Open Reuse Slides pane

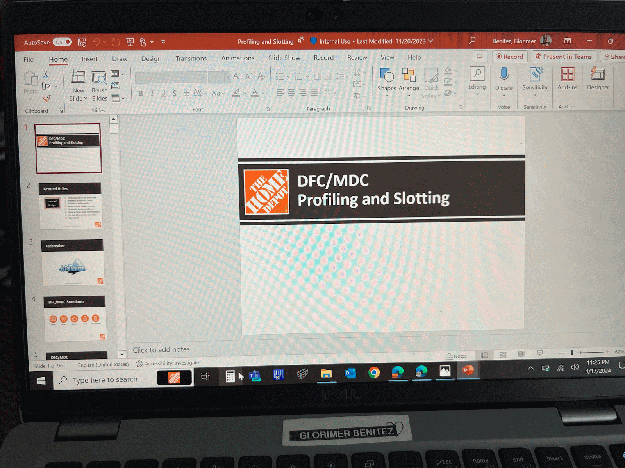point(99,87)
